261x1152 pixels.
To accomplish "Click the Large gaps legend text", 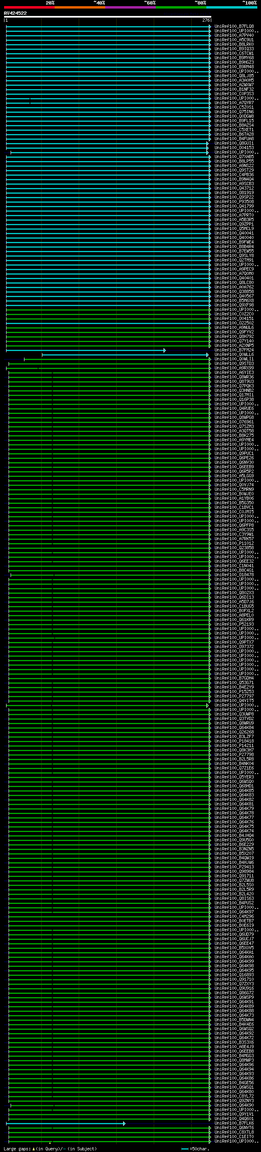I will 50,1148.
